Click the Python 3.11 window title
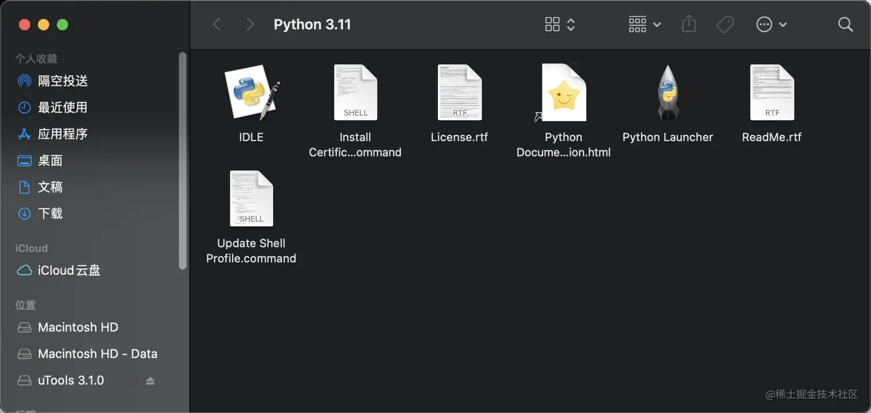871x413 pixels. coord(312,24)
